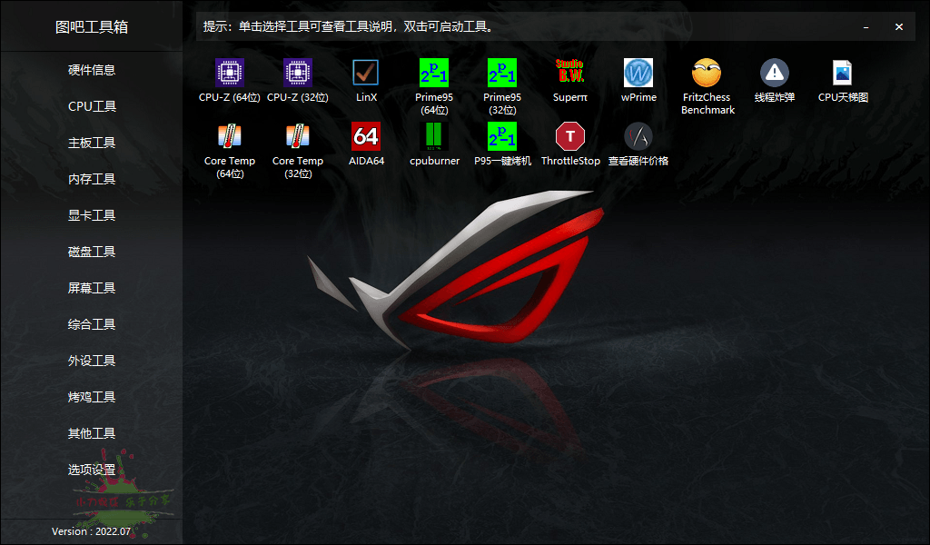Select the cpuburner icon
The image size is (930, 545).
click(x=434, y=136)
